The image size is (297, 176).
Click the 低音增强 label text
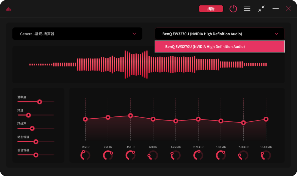(x=23, y=150)
